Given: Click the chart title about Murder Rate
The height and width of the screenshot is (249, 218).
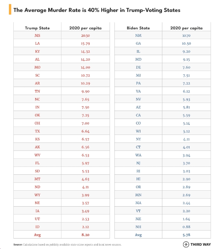Looking at the screenshot, I should pos(97,10).
